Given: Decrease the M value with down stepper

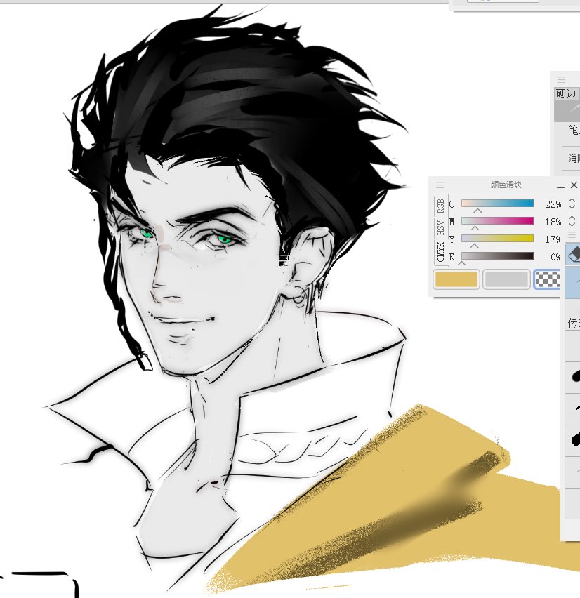Looking at the screenshot, I should (x=572, y=225).
